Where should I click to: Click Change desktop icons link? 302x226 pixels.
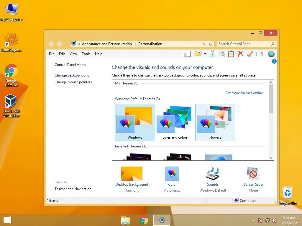[x=72, y=75]
